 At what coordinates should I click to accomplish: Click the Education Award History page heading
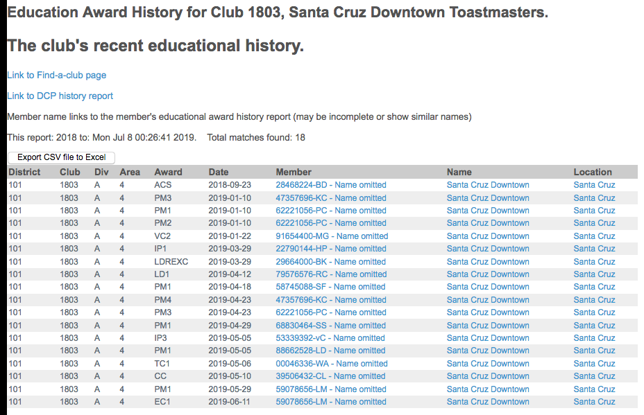coord(278,12)
